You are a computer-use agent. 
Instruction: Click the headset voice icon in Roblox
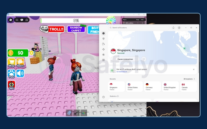point(27,20)
